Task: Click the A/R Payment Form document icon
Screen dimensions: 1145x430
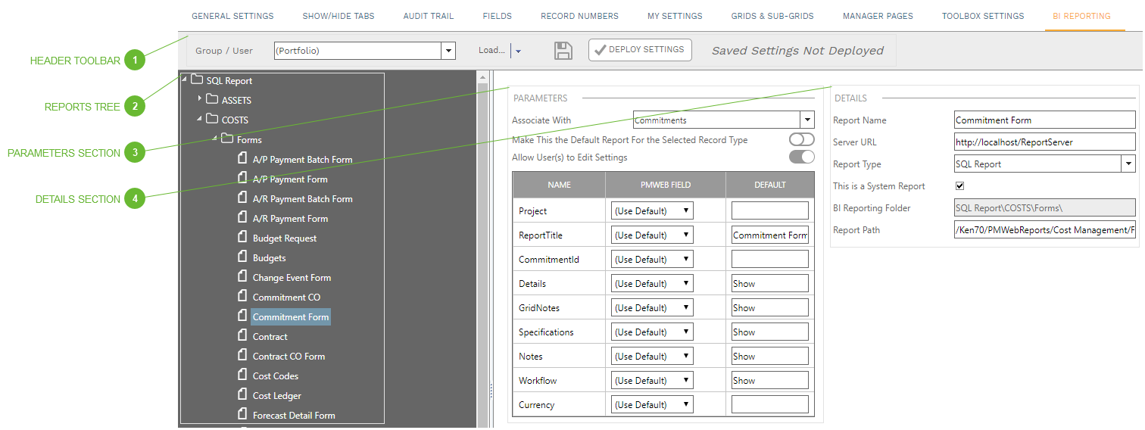Action: tap(243, 217)
